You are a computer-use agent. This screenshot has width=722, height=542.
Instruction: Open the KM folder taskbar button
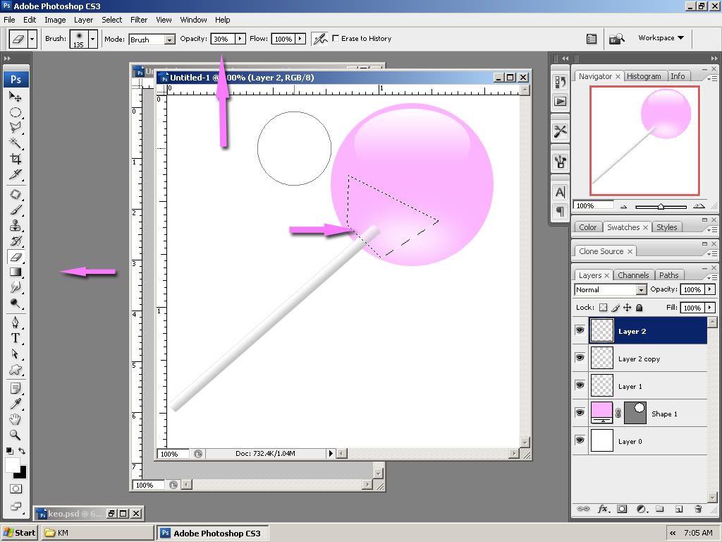(97, 533)
